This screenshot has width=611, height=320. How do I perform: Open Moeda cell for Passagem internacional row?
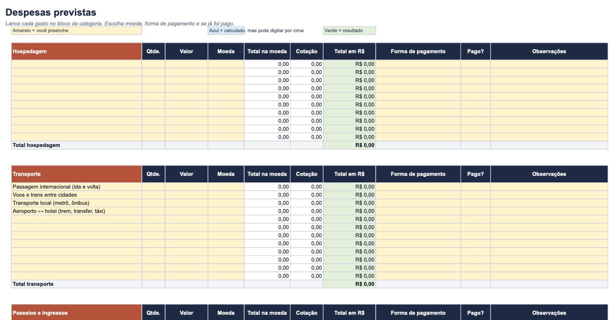(x=226, y=187)
